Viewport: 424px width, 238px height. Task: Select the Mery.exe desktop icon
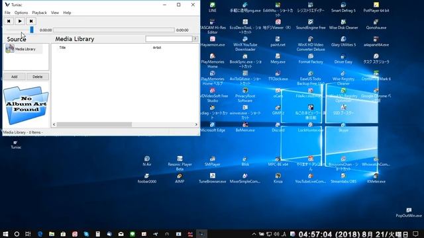coord(278,59)
